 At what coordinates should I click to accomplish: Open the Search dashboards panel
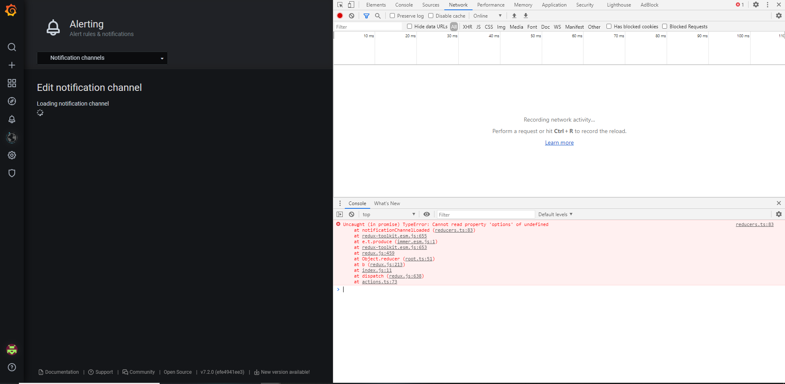[11, 47]
